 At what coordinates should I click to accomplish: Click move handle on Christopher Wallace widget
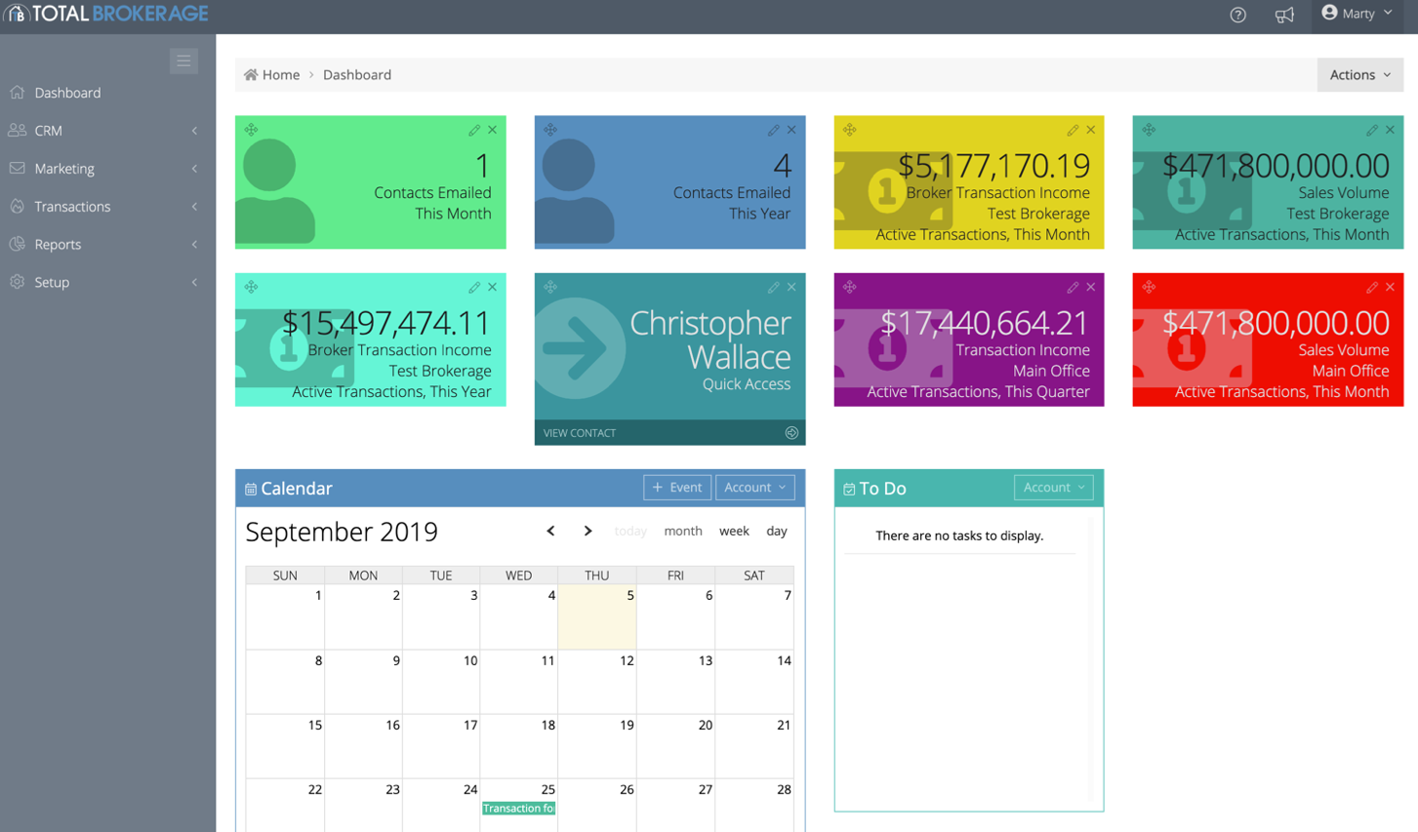pos(550,287)
